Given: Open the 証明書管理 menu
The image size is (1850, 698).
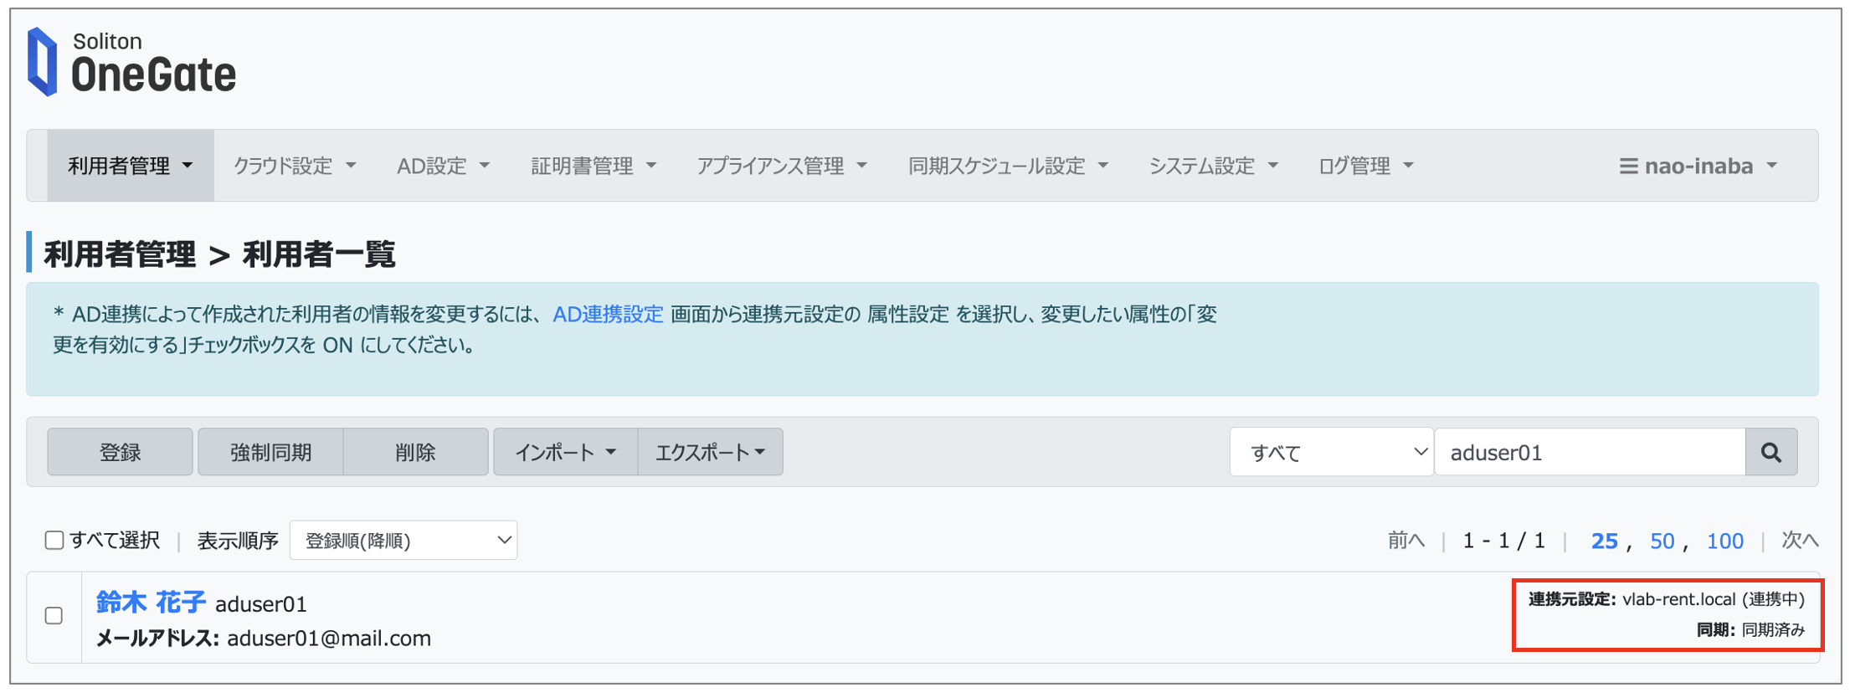Looking at the screenshot, I should (593, 165).
